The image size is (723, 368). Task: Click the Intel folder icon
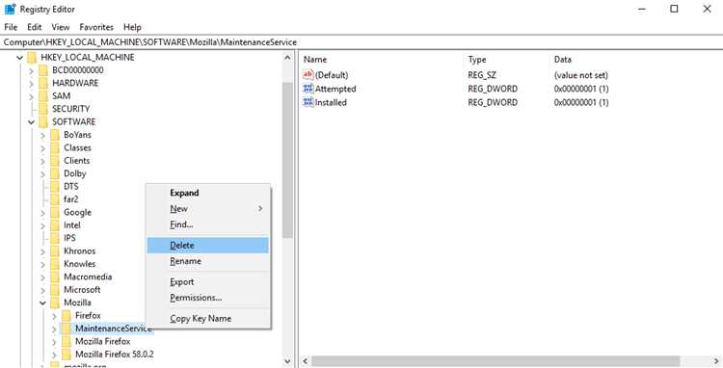point(55,225)
